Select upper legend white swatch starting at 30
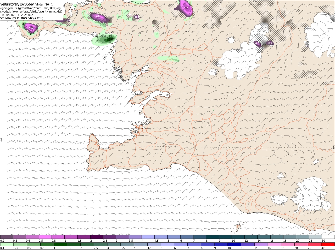Screen dimensions: 335x250 328,237
